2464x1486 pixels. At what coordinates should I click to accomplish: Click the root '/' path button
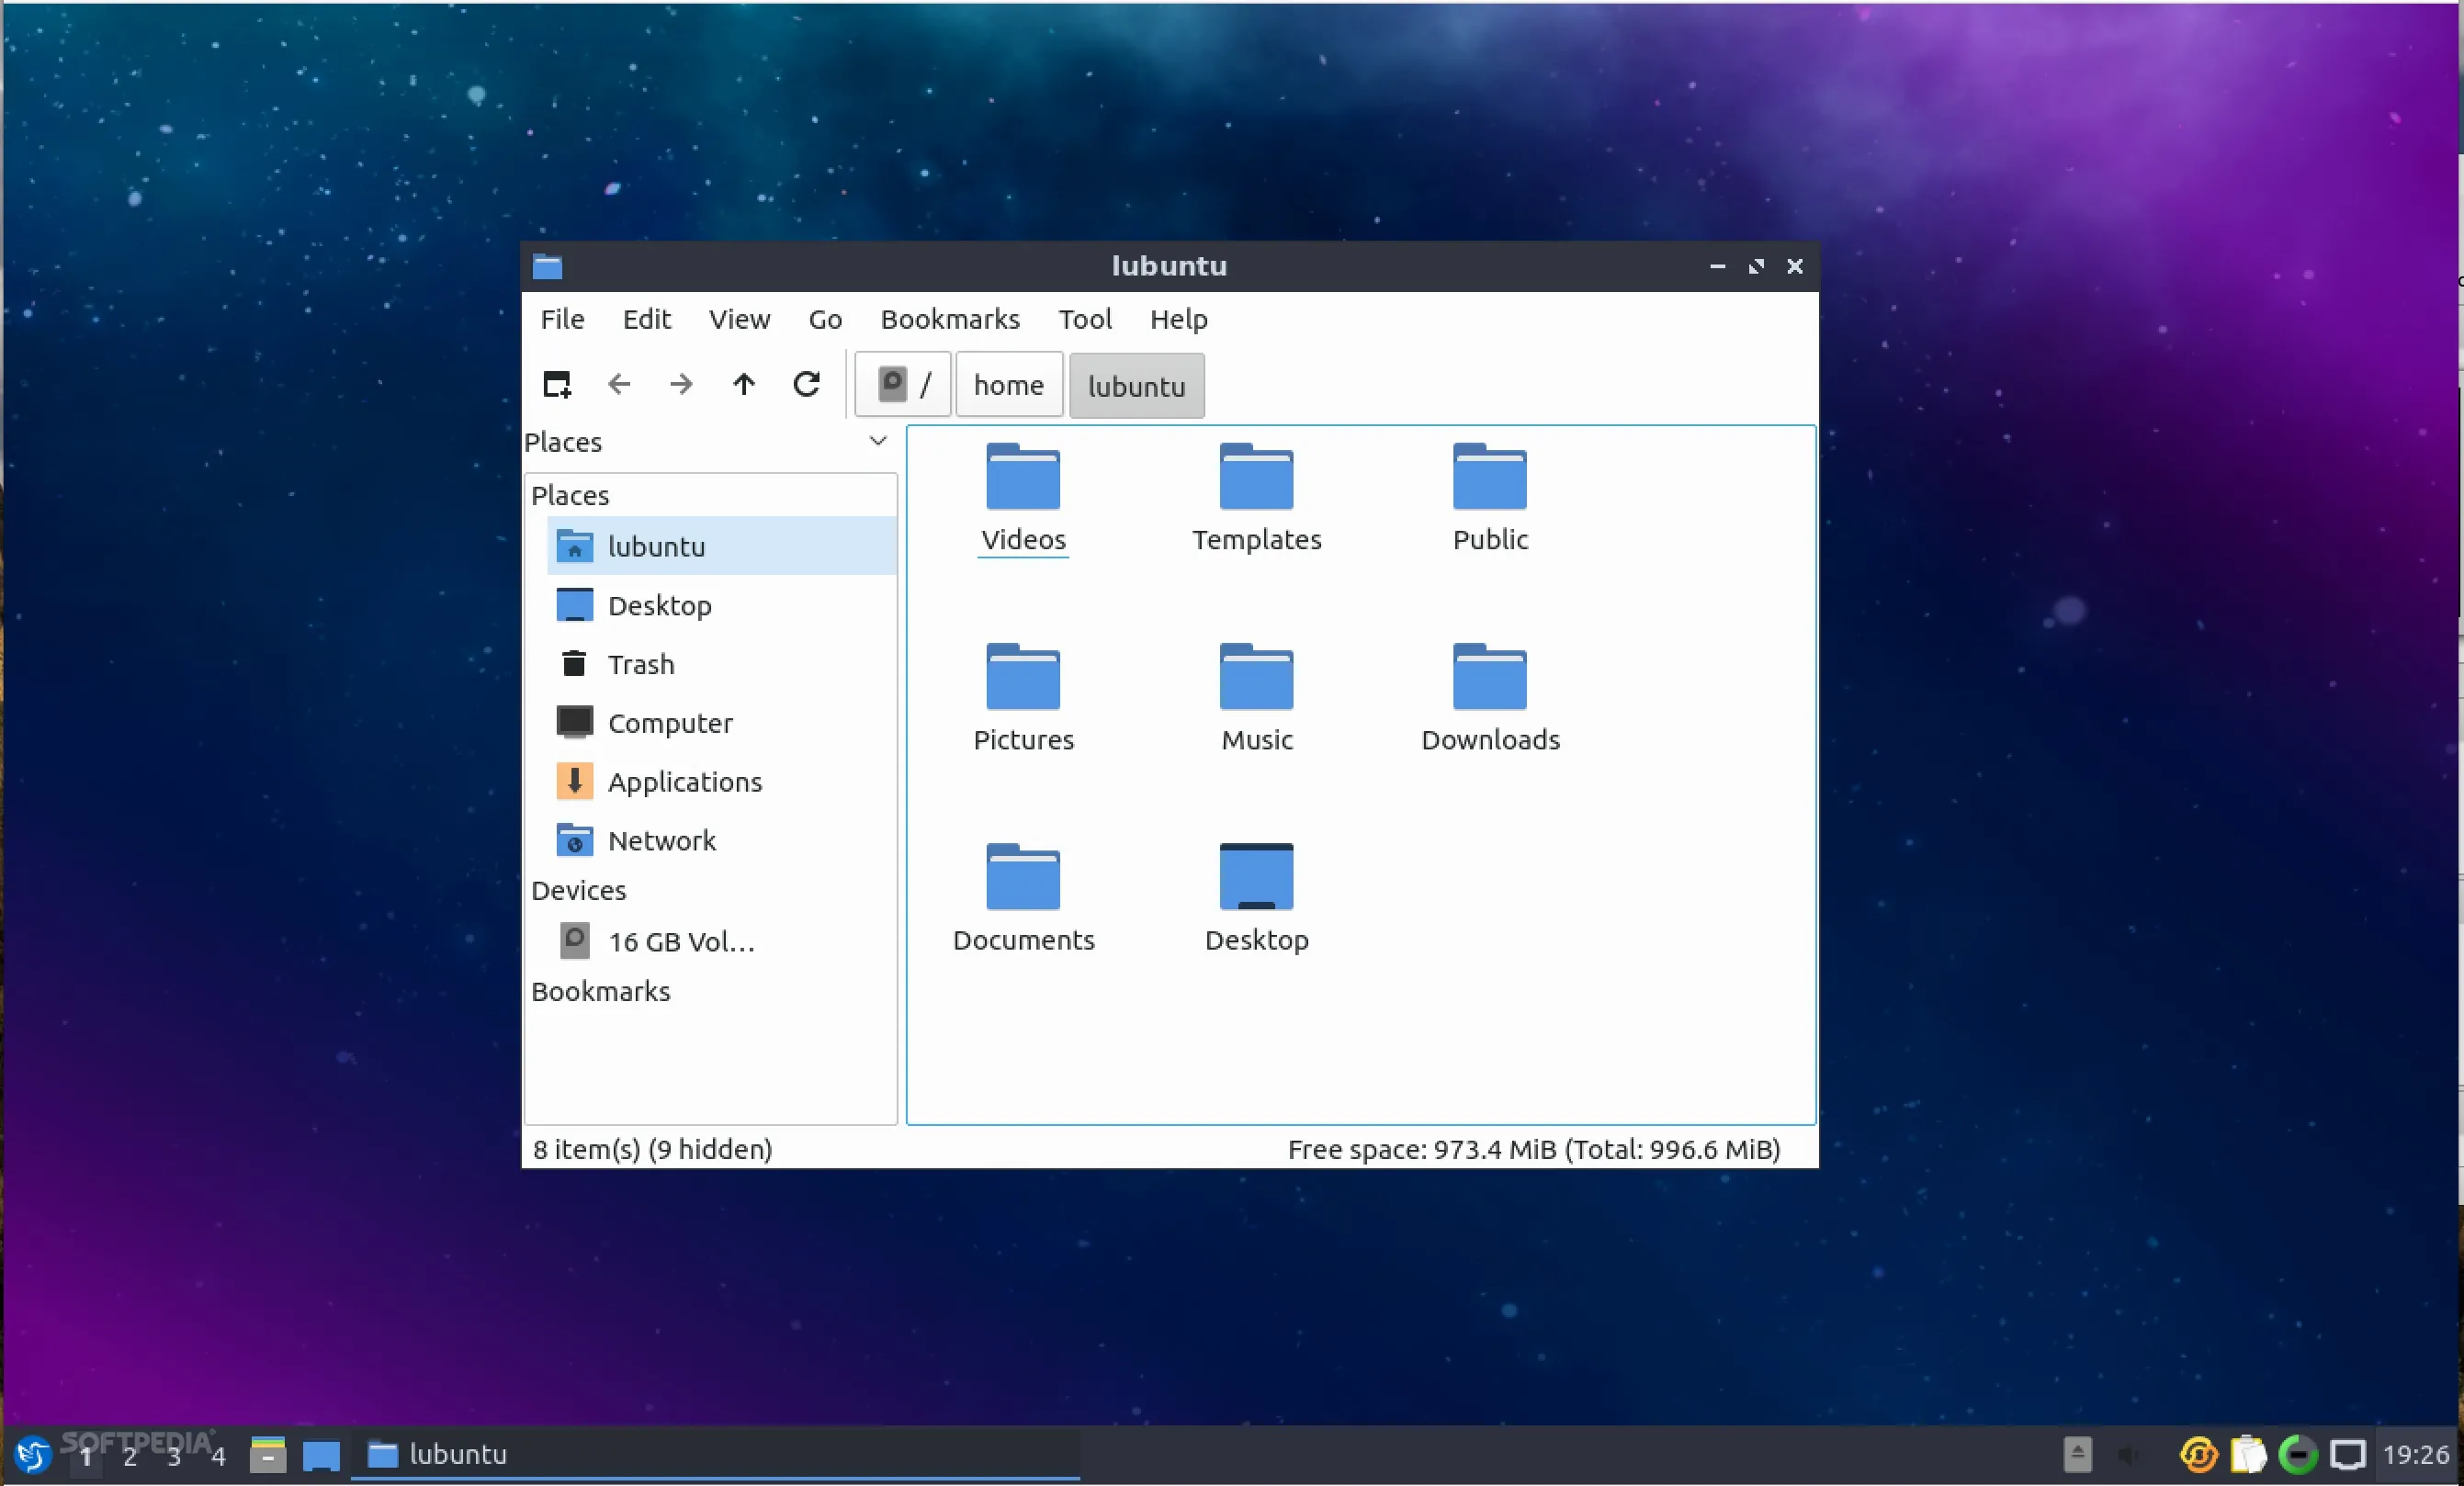[903, 384]
